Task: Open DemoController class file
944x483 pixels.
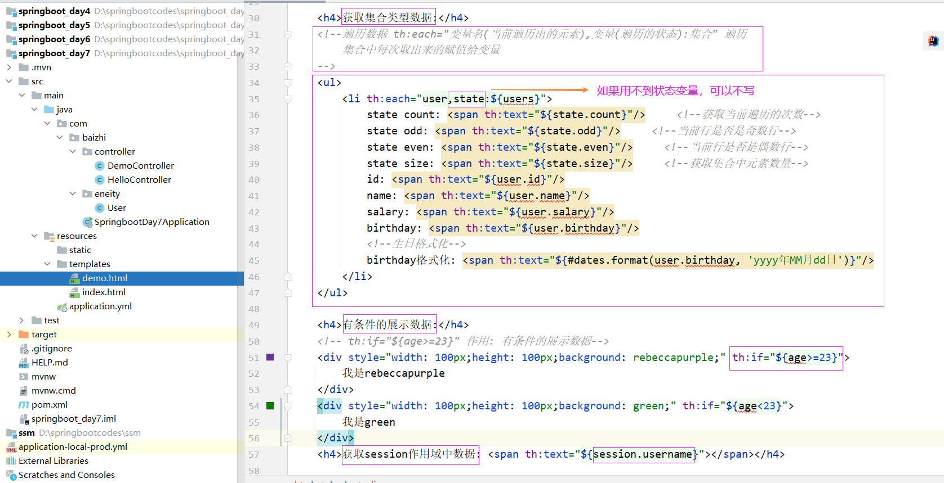Action: (x=140, y=165)
